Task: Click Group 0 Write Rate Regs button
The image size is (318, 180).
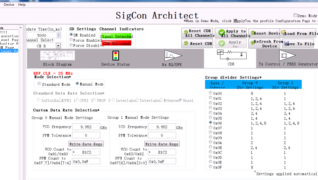Action: coord(86,144)
